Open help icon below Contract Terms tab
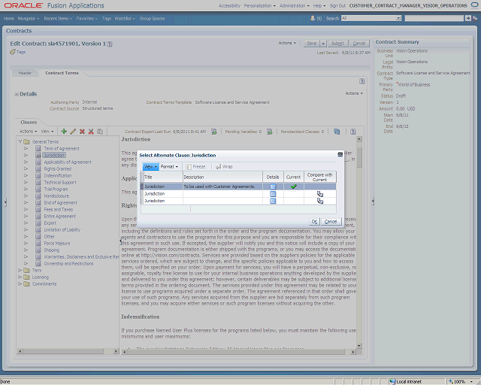Image resolution: width=481 pixels, height=385 pixels. tap(362, 81)
